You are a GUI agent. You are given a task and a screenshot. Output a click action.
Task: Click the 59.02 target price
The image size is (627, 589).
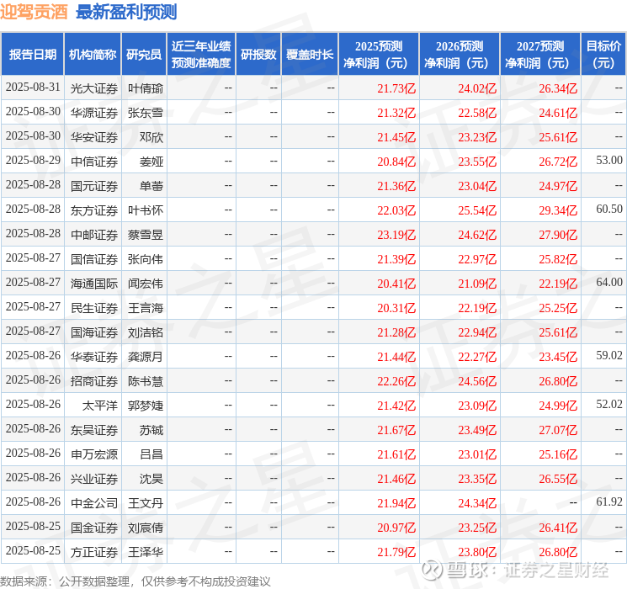[609, 355]
